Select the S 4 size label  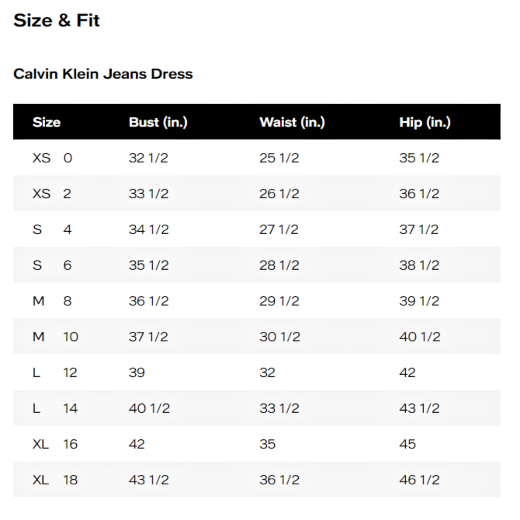(x=51, y=229)
